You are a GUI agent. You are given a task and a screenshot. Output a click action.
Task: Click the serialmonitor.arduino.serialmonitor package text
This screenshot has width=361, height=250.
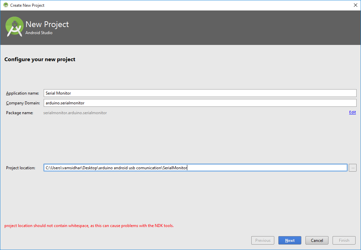tap(75, 113)
